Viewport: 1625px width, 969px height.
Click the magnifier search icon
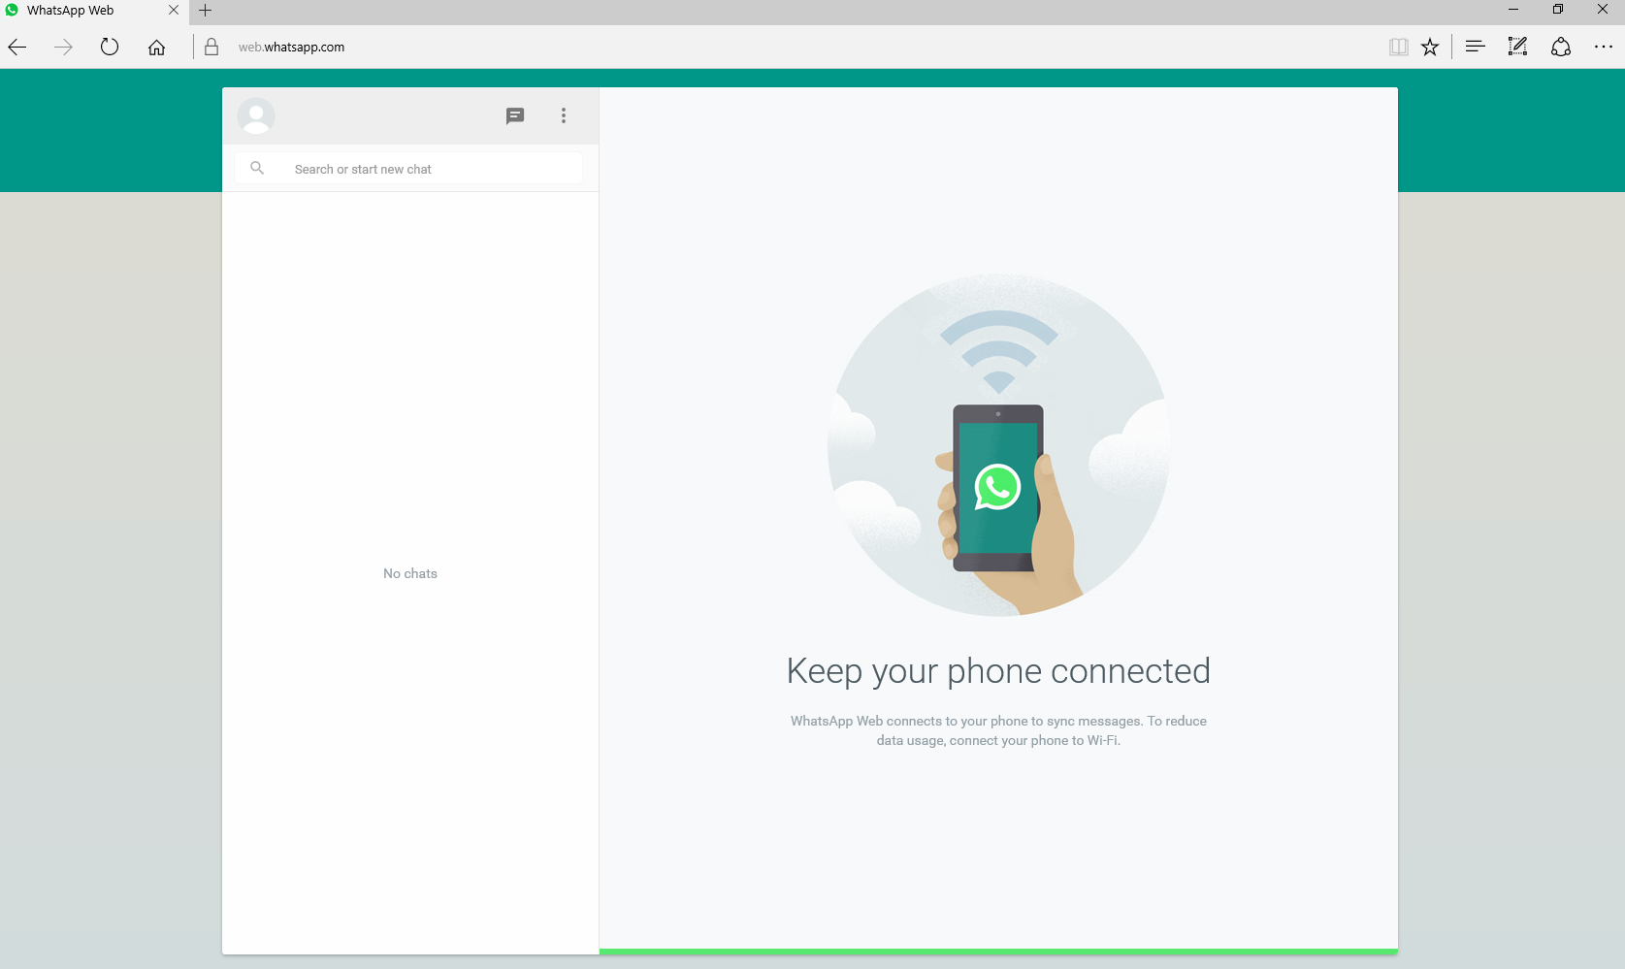click(257, 168)
